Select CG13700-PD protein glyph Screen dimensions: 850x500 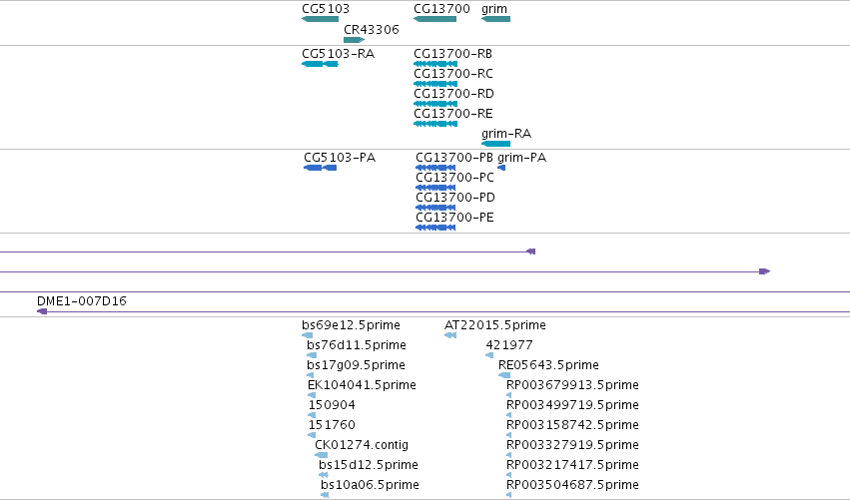pos(435,208)
